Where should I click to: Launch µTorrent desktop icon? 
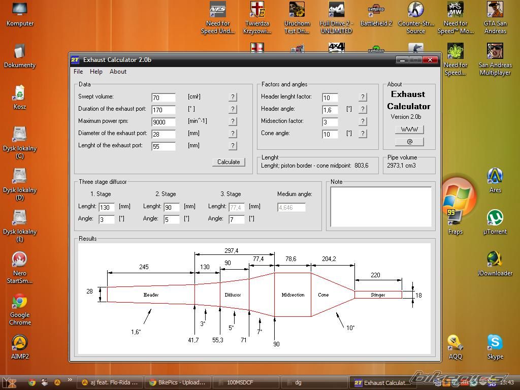tap(495, 222)
